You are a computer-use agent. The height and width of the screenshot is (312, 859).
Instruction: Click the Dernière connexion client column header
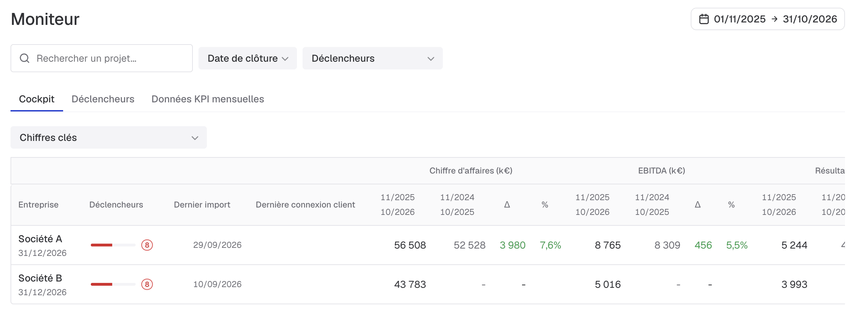pyautogui.click(x=305, y=205)
